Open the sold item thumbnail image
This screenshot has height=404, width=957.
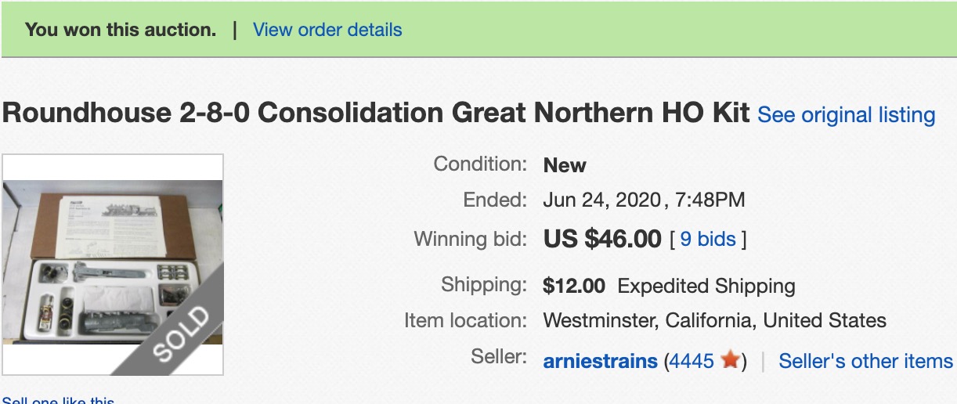pyautogui.click(x=113, y=265)
